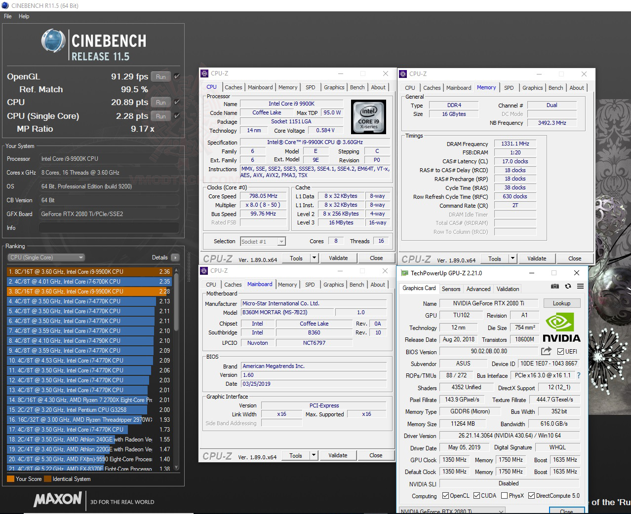
Task: Open the GPU selector dropdown at GPU-Z bottom
Action: coord(452,511)
